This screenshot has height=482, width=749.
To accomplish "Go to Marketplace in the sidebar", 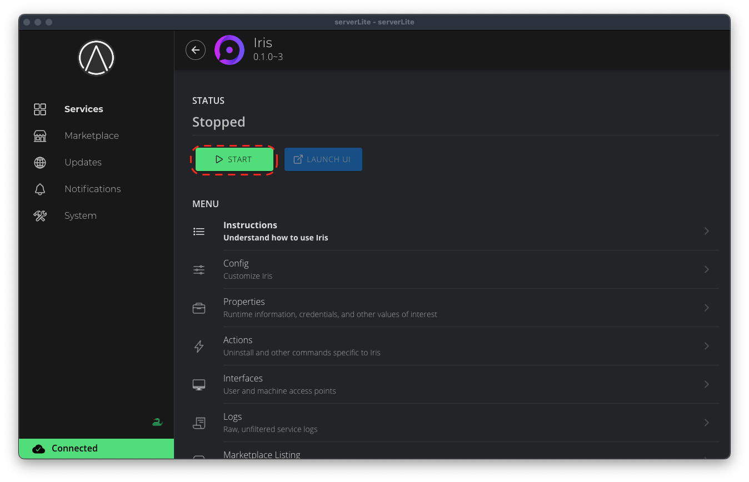I will [x=91, y=135].
